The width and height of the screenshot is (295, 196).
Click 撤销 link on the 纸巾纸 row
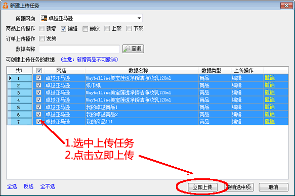pyautogui.click(x=270, y=85)
